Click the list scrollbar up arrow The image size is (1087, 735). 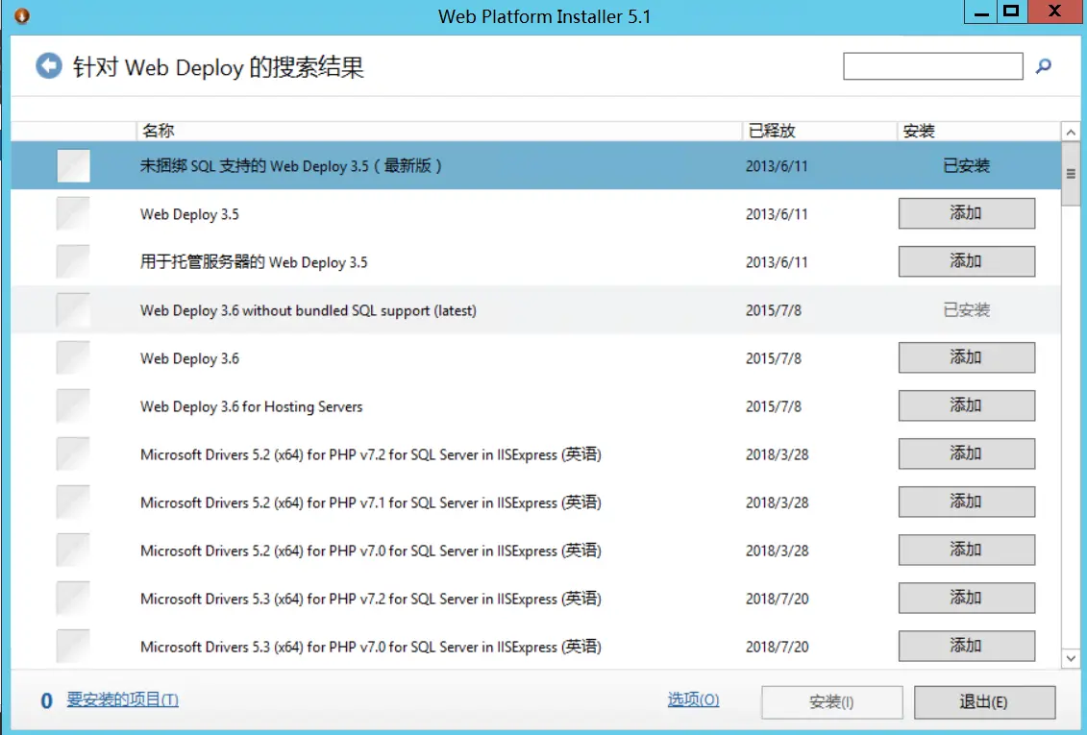pos(1071,133)
